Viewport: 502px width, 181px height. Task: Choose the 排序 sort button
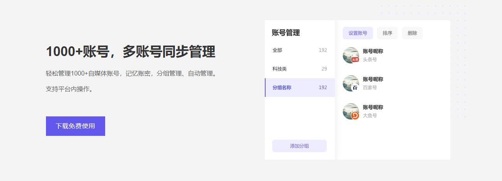pyautogui.click(x=388, y=33)
